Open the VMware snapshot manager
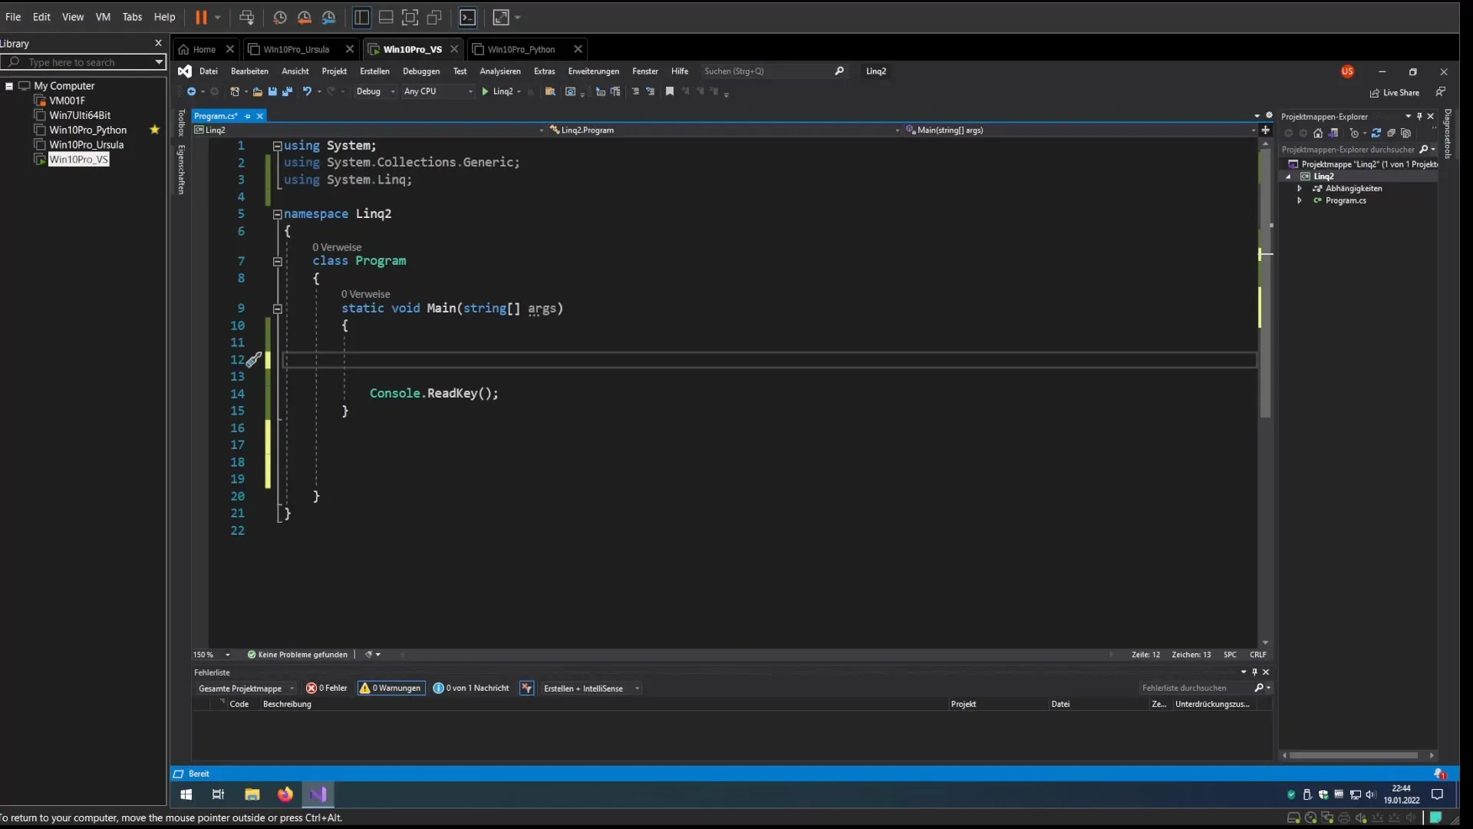 (329, 17)
